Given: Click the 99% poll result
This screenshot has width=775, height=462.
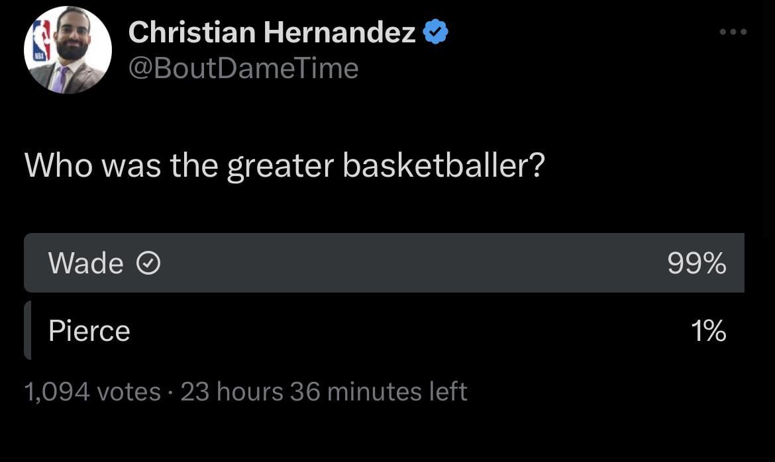Looking at the screenshot, I should [x=696, y=264].
